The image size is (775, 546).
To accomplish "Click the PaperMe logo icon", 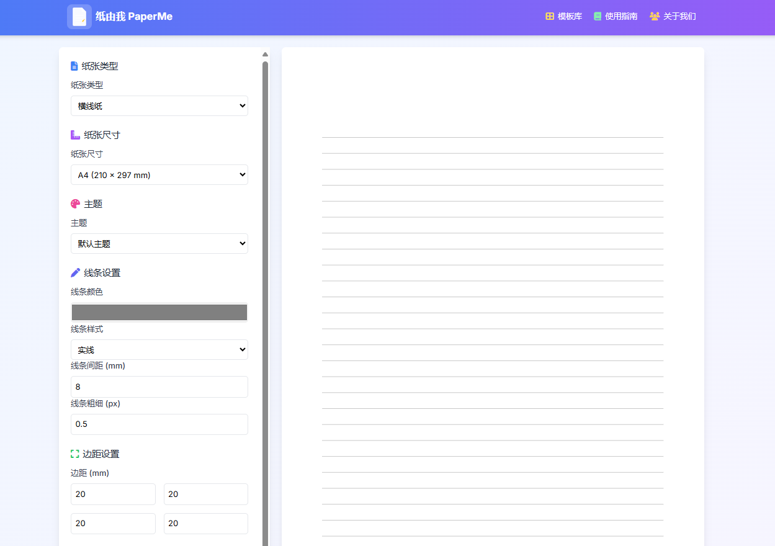I will (x=79, y=17).
